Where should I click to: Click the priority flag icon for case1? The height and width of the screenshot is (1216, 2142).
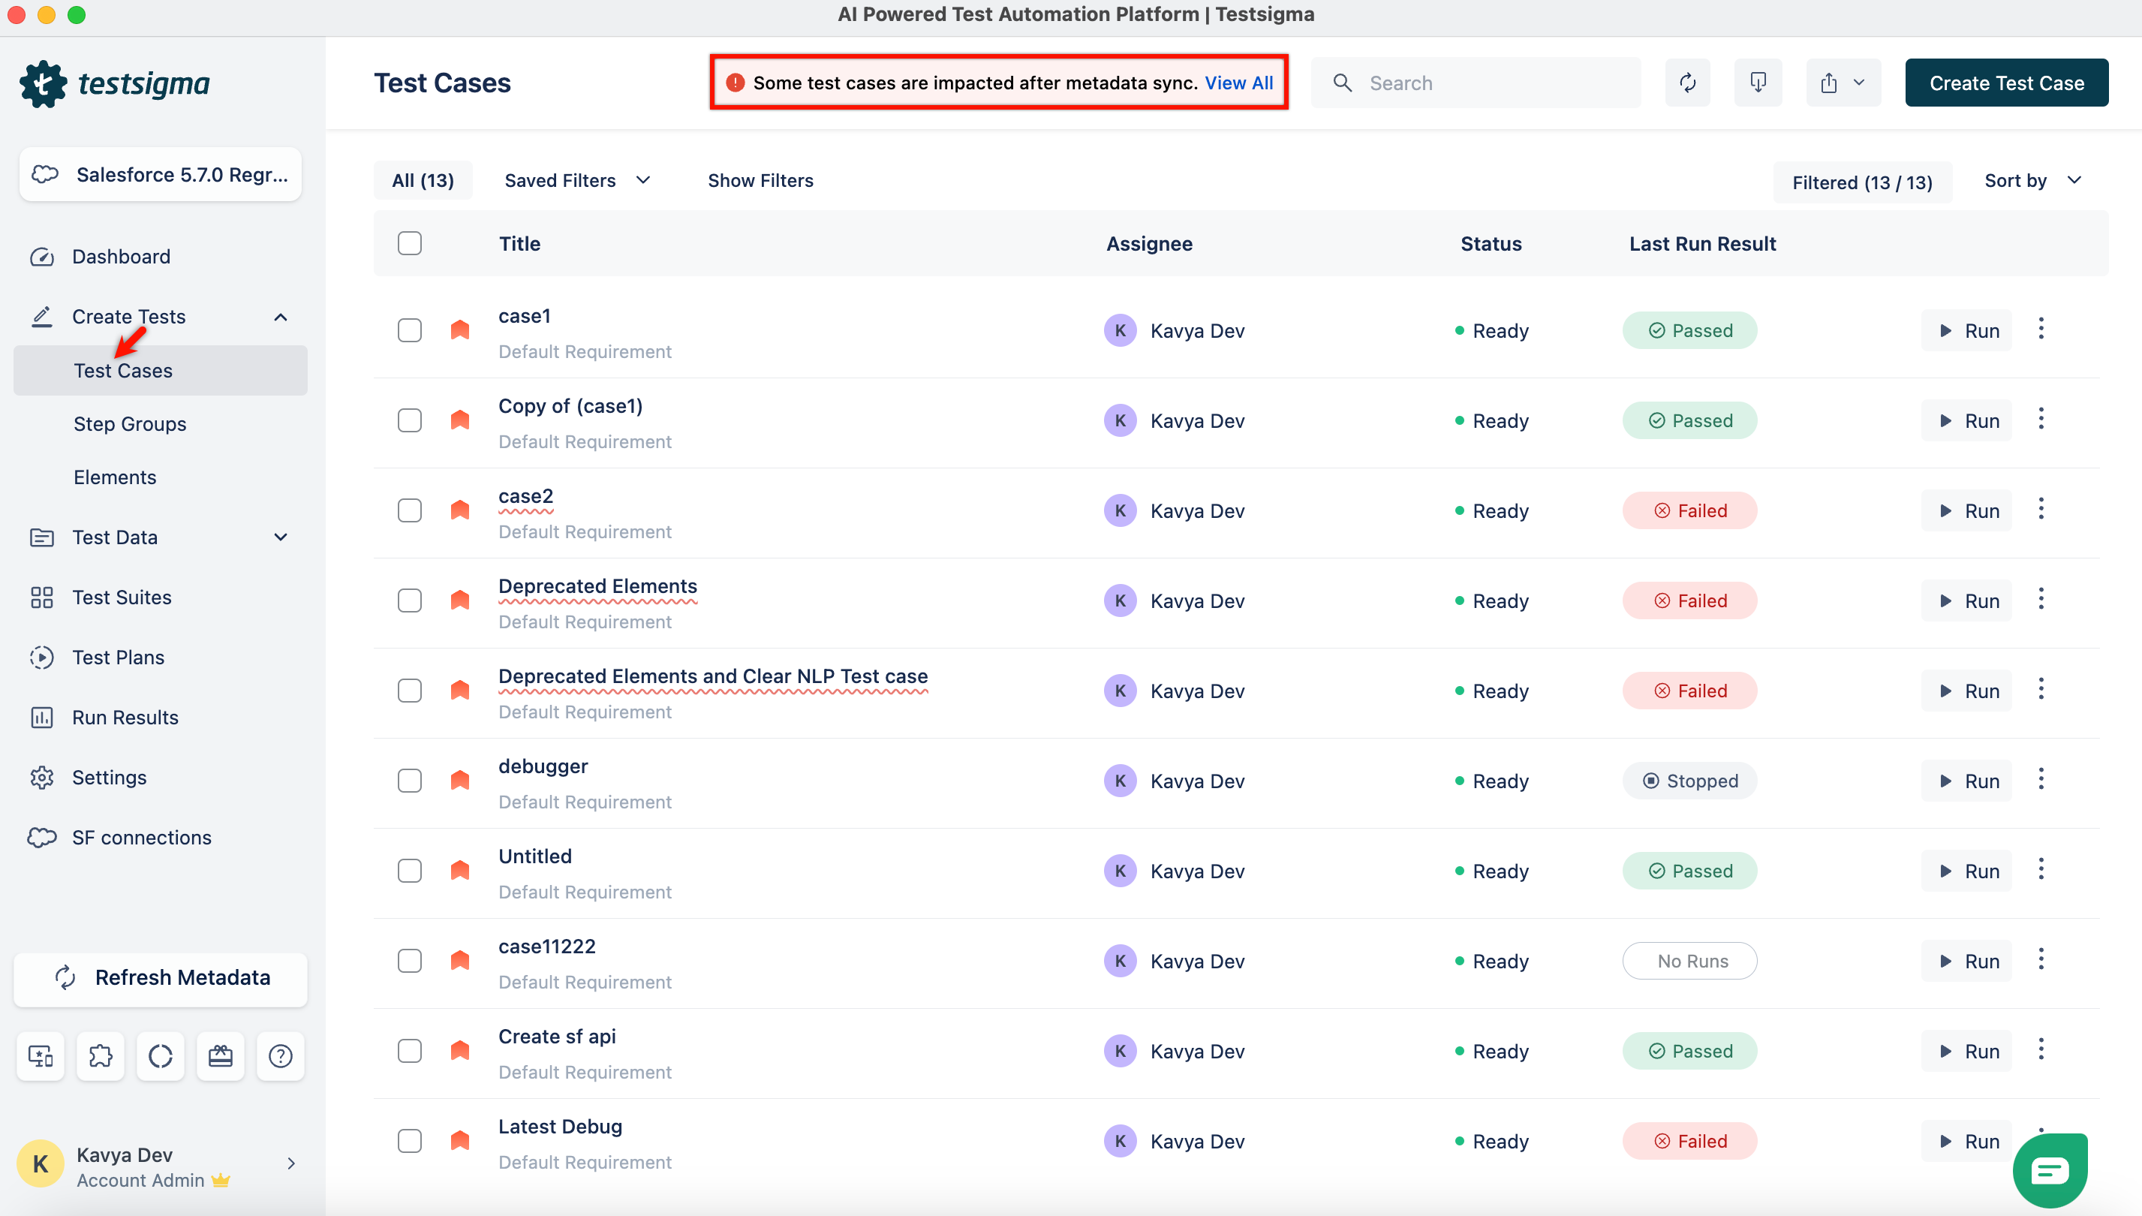[460, 330]
